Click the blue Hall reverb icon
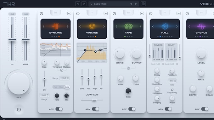The image size is (214, 120). (x=165, y=26)
